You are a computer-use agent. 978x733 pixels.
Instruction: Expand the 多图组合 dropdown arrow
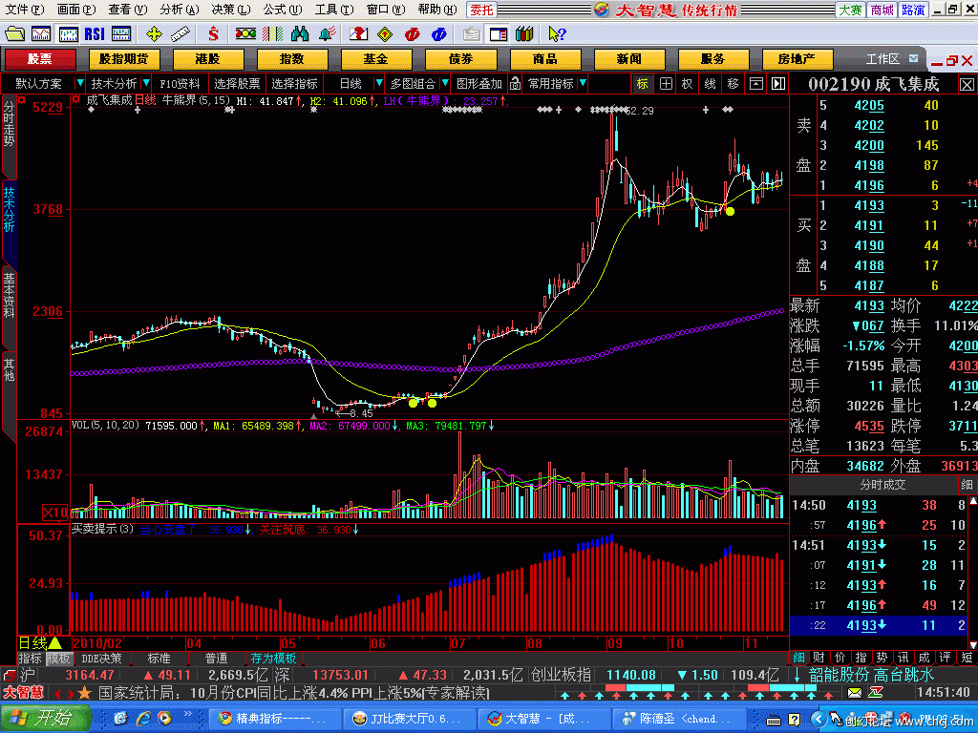click(x=445, y=83)
